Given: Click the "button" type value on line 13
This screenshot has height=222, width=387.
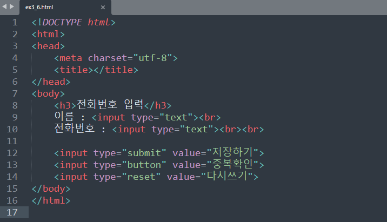Looking at the screenshot, I should (144, 165).
